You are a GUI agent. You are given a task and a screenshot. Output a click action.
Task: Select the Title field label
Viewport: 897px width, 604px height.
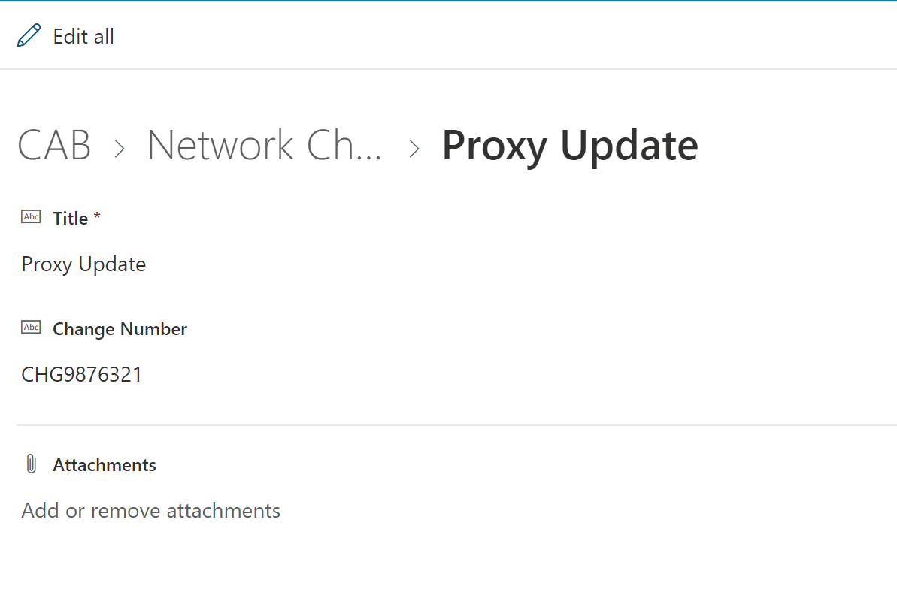click(x=71, y=219)
